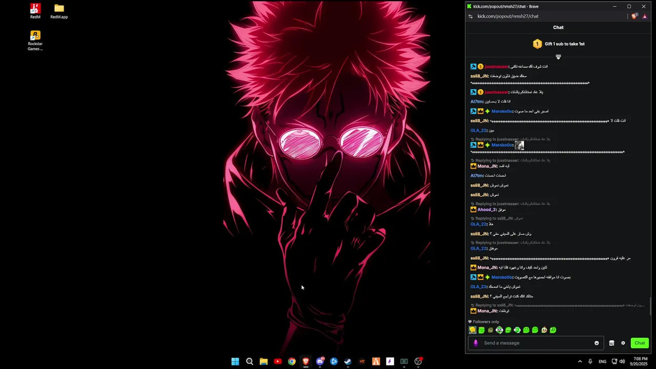Open the RedM.app folder on desktop
The width and height of the screenshot is (656, 369).
click(59, 11)
